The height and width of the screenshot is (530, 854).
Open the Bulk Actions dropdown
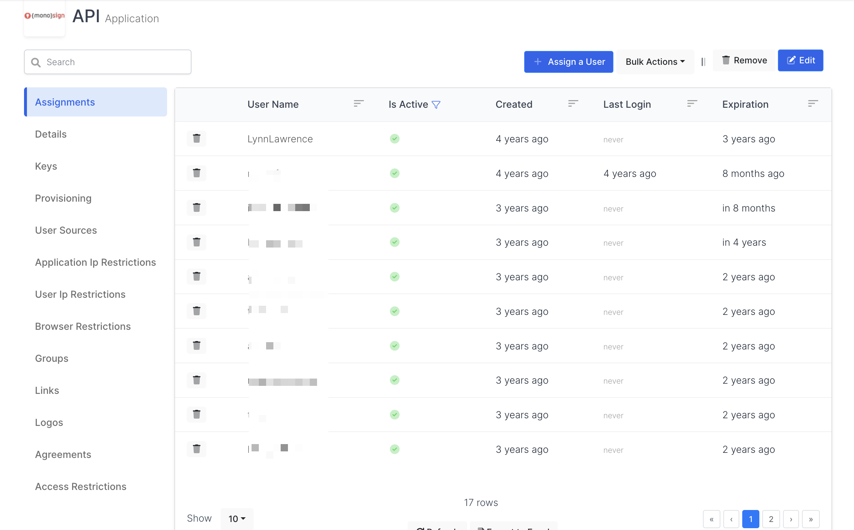[655, 62]
